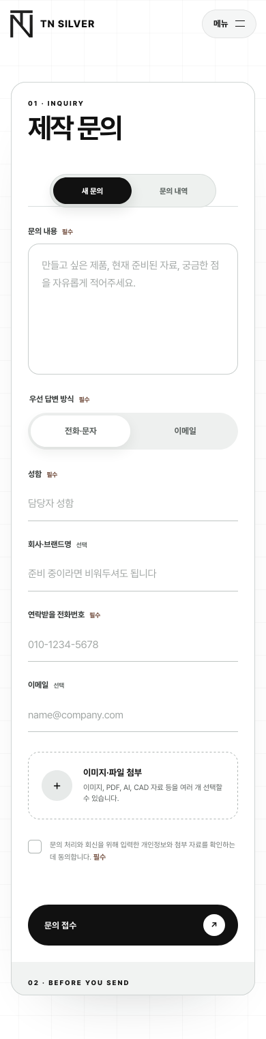
Task: Open the 메뉴 button
Action: (x=229, y=24)
